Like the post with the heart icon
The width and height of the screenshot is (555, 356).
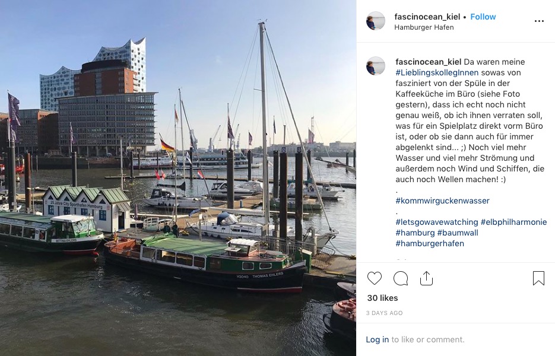[374, 278]
